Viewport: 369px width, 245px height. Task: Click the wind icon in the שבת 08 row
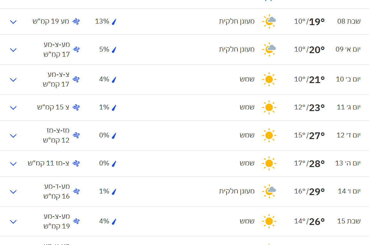[76, 21]
